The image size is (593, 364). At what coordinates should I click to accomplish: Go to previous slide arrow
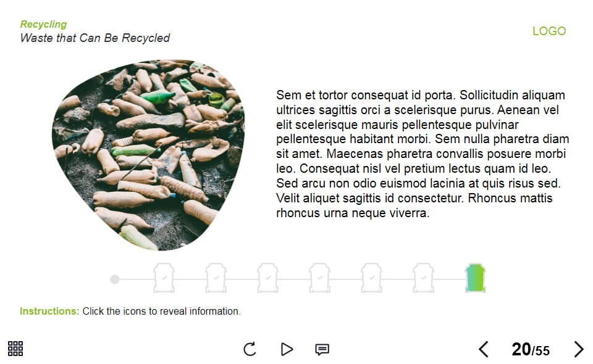click(x=484, y=349)
